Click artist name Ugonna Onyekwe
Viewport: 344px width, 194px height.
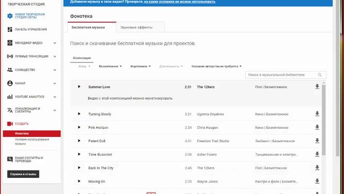(210, 114)
